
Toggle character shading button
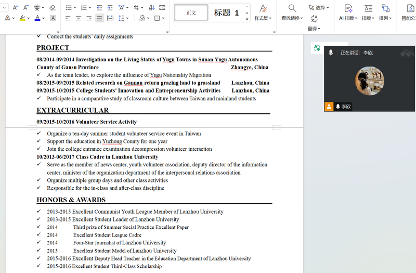[53, 18]
